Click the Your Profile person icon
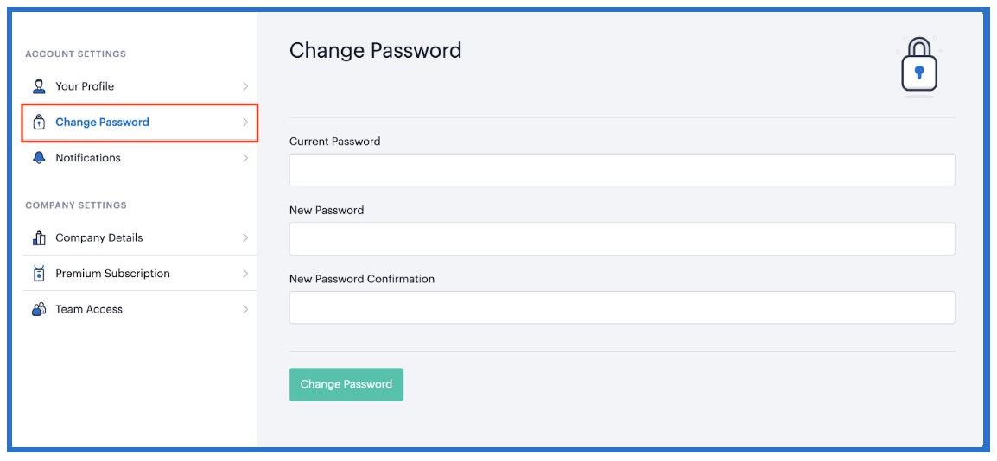Screen dimensions: 997x461 [40, 86]
